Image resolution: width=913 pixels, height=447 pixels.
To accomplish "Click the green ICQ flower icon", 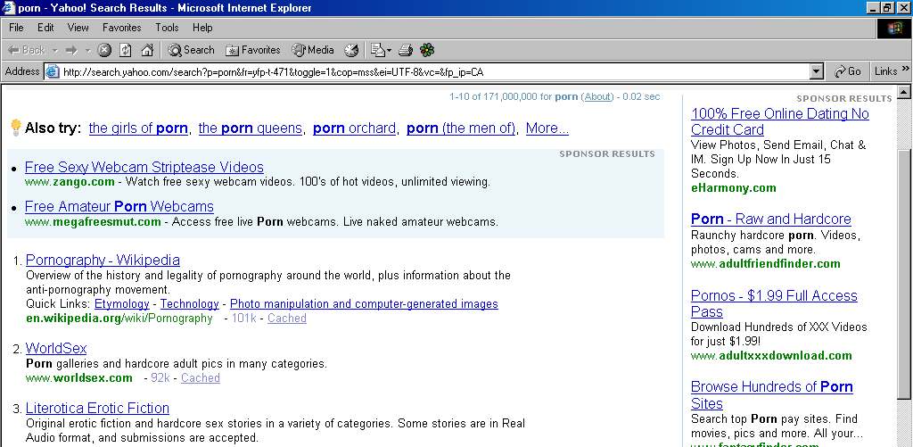I will tap(428, 50).
